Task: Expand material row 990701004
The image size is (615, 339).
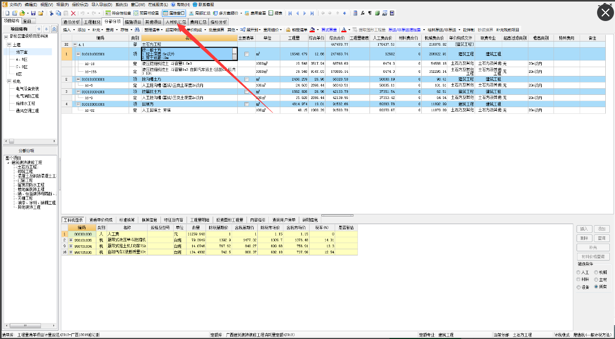Action: coord(71,246)
